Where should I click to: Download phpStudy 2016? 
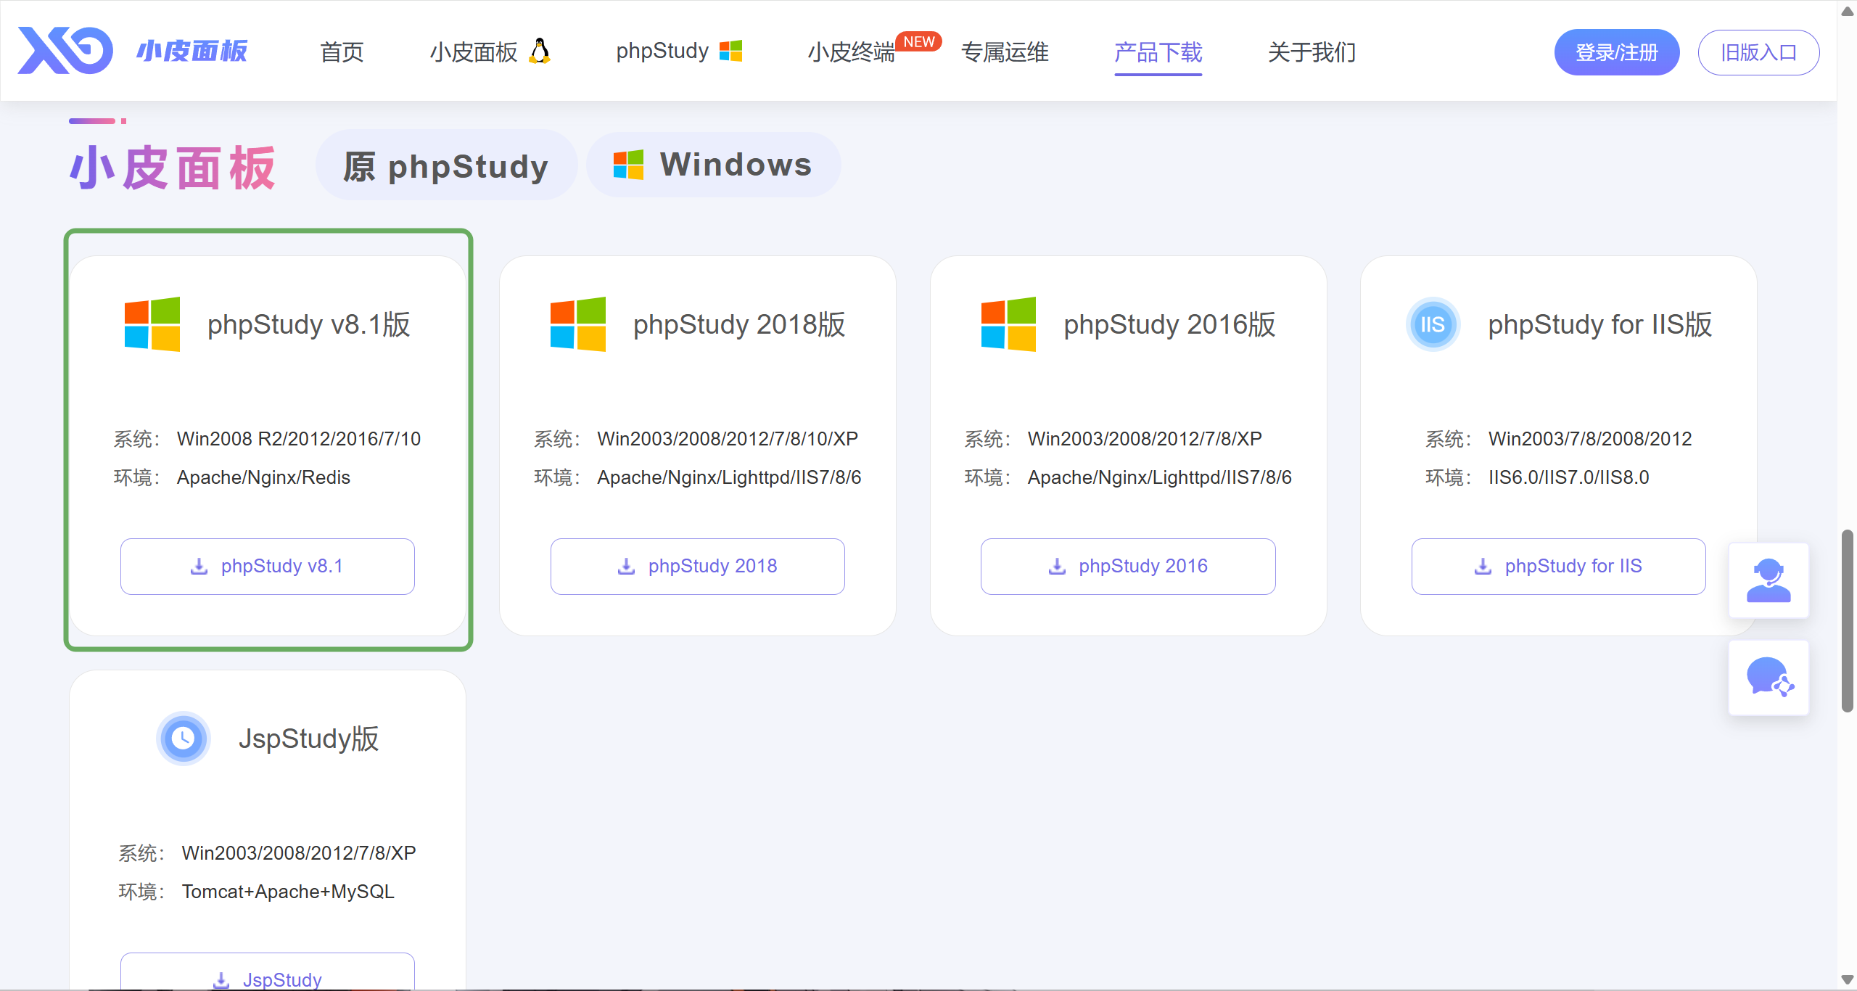[x=1128, y=567]
